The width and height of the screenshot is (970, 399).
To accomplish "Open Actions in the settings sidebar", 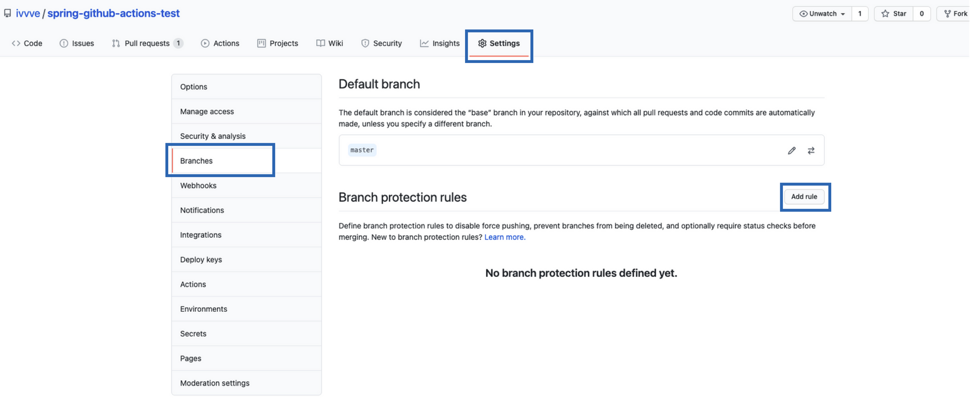I will tap(246, 284).
